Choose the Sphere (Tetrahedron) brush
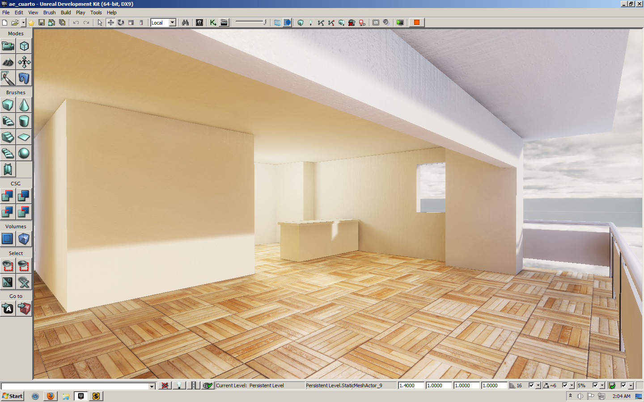 point(24,153)
